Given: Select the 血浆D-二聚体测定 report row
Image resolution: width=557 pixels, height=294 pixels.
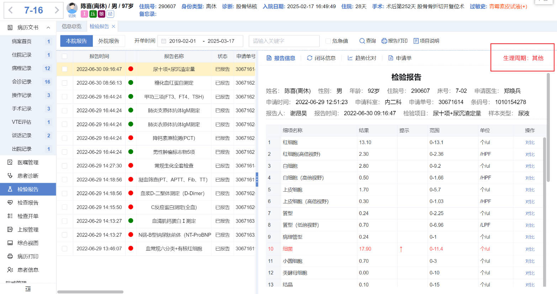Looking at the screenshot, I should (156, 193).
